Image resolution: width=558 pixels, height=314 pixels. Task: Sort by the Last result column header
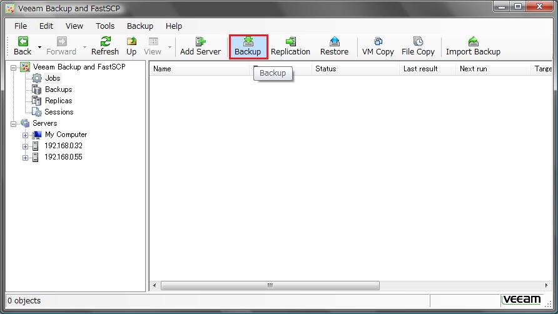pyautogui.click(x=428, y=69)
